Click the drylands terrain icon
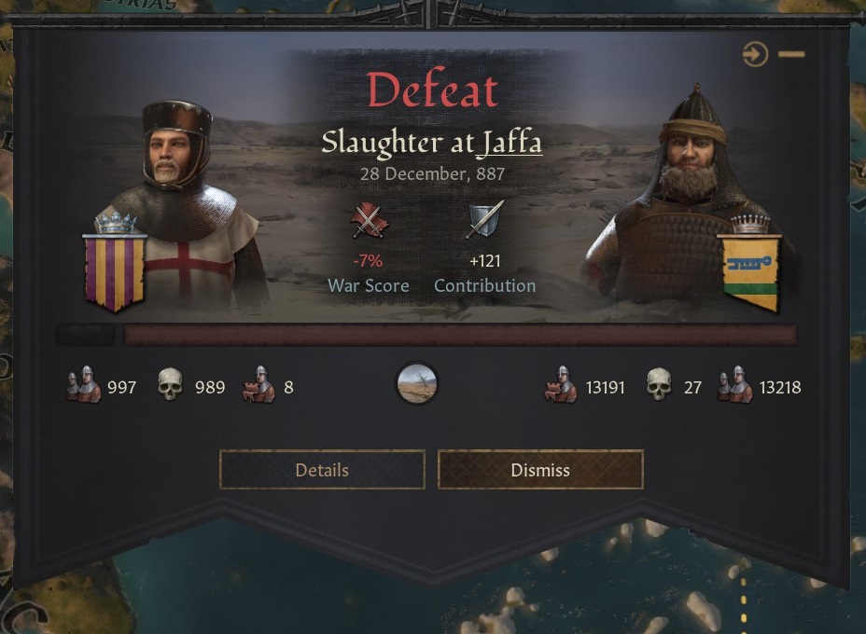 coord(417,383)
